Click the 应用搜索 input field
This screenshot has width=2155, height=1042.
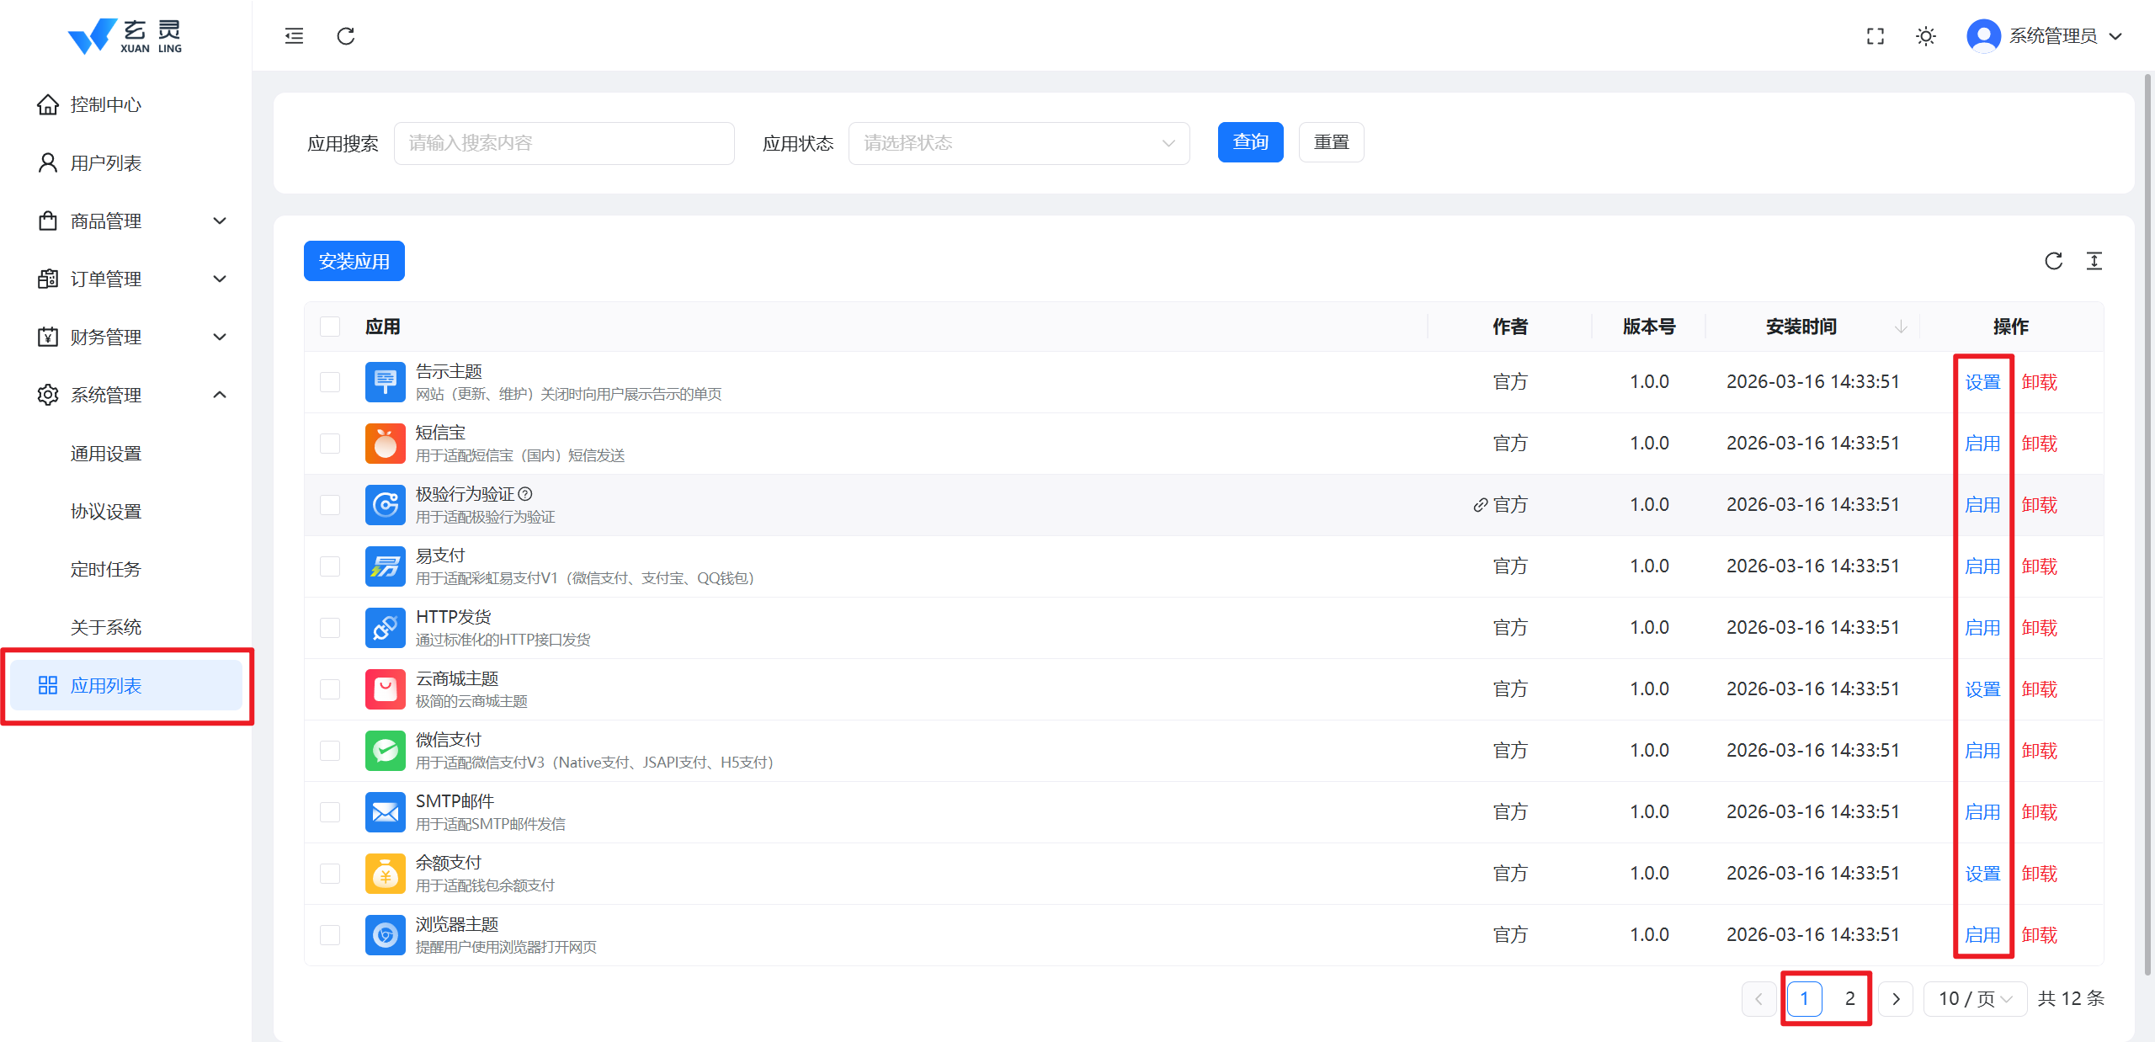click(564, 143)
